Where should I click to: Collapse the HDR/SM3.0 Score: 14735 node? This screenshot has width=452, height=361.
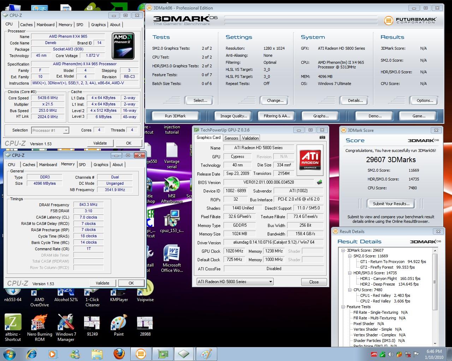[349, 273]
